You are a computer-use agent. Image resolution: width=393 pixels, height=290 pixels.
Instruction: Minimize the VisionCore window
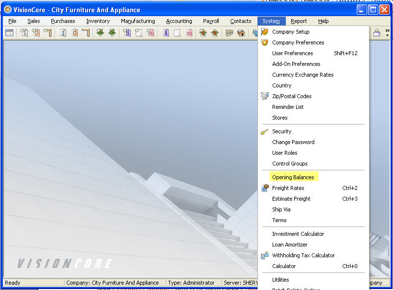coord(361,10)
